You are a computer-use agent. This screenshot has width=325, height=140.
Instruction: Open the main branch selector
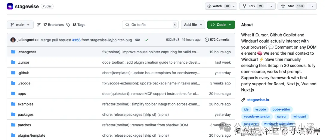pyautogui.click(x=20, y=25)
